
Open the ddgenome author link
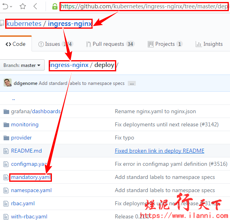(26, 83)
